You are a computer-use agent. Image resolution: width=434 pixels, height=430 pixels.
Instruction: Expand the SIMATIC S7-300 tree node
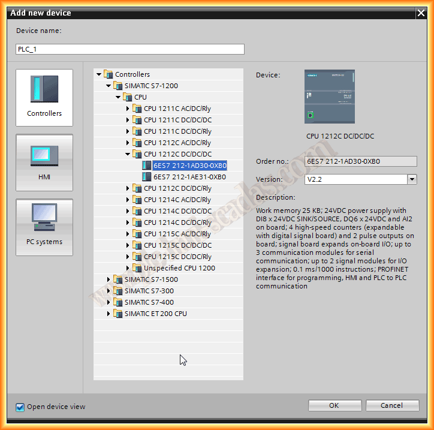tap(108, 291)
